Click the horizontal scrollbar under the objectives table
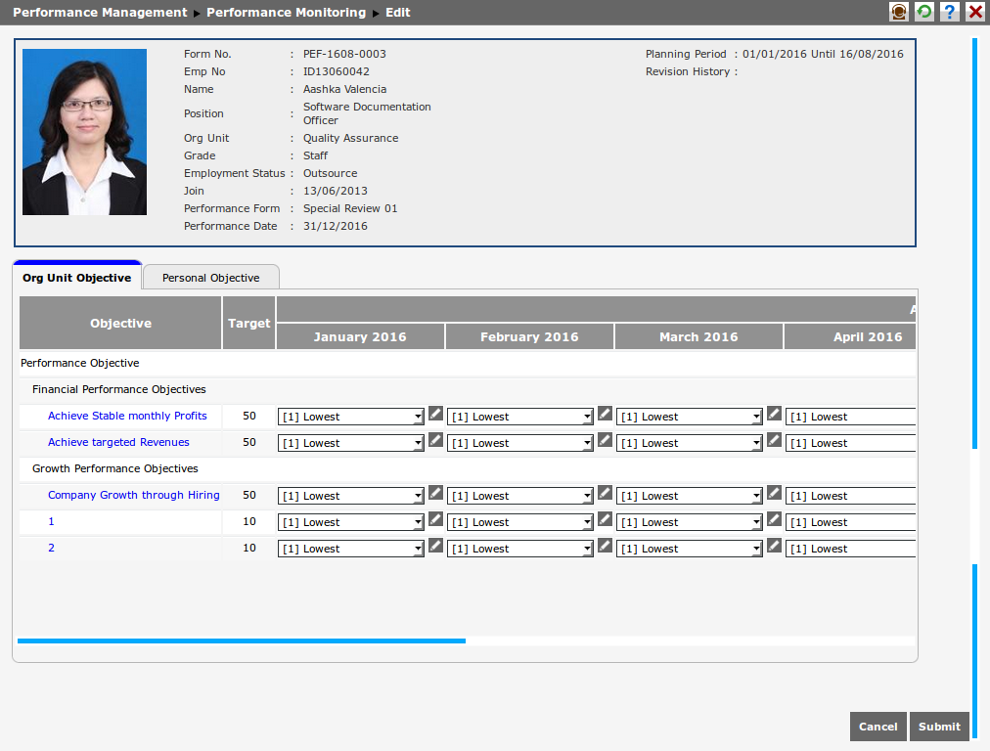 tap(242, 641)
